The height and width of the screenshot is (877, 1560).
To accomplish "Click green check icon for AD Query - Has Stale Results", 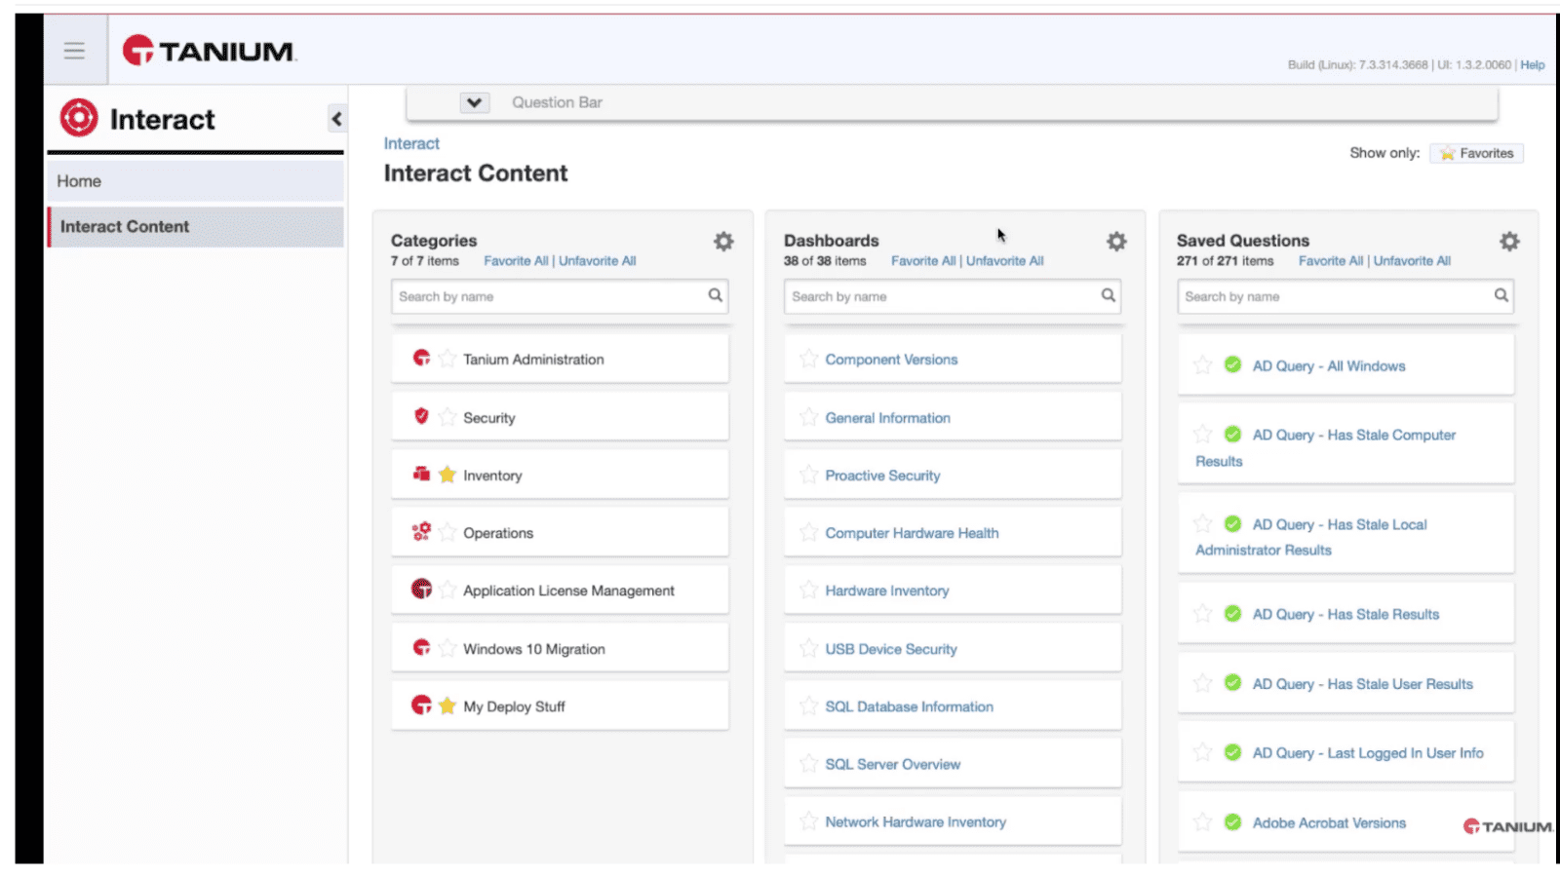I will (1232, 613).
